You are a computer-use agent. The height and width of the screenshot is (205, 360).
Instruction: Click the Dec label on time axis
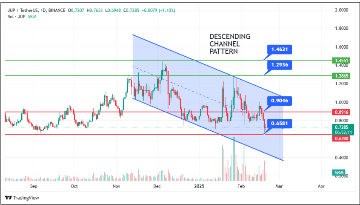click(x=157, y=186)
